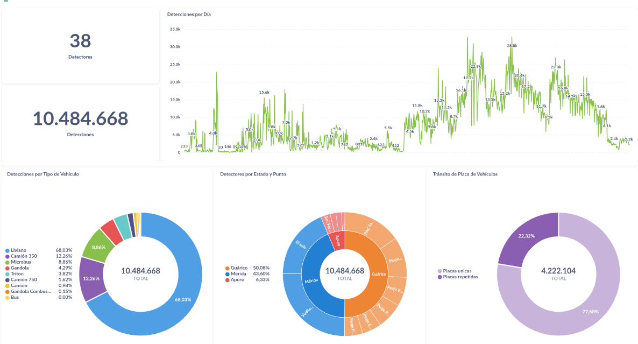638x344 pixels.
Task: Open Detecciones por Tipo de Vehículo title
Action: [x=42, y=174]
